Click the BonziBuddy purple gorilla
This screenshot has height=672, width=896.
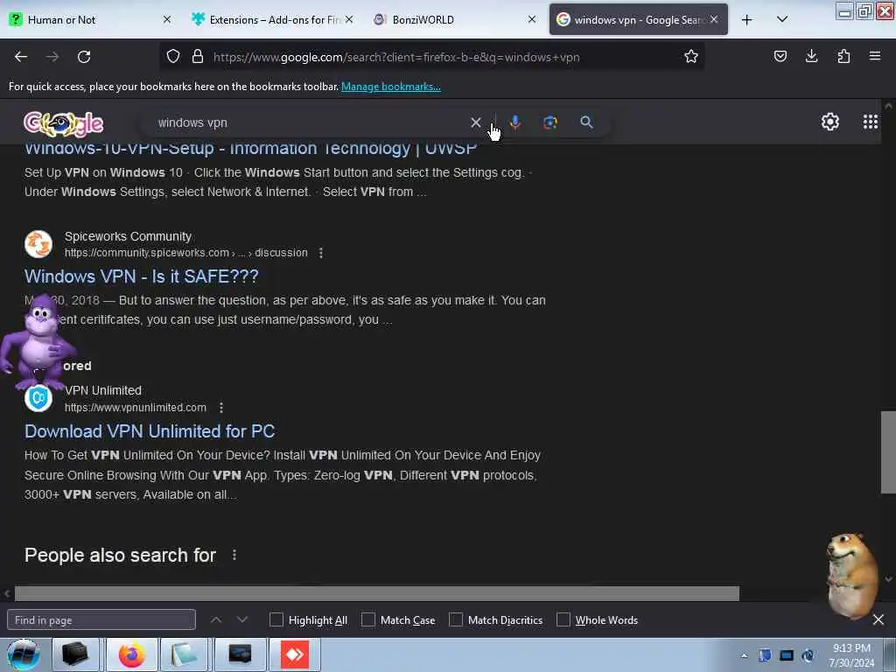point(37,343)
